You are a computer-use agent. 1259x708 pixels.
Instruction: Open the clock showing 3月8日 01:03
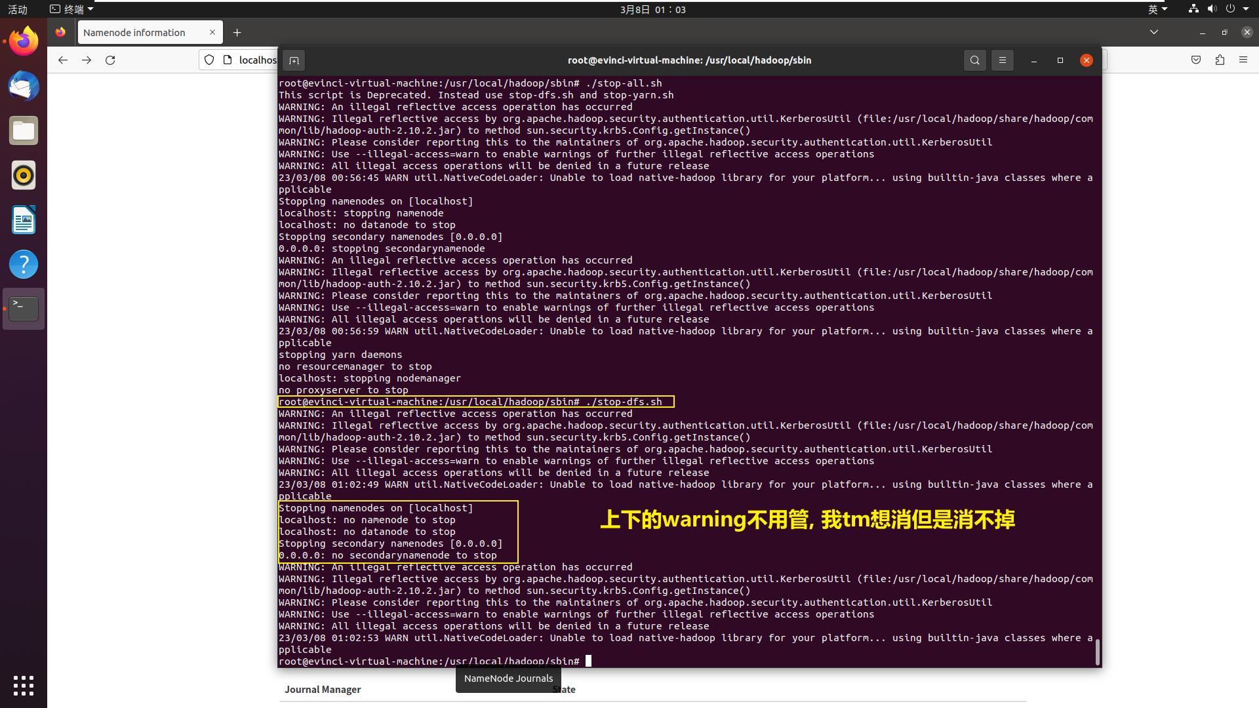coord(652,9)
